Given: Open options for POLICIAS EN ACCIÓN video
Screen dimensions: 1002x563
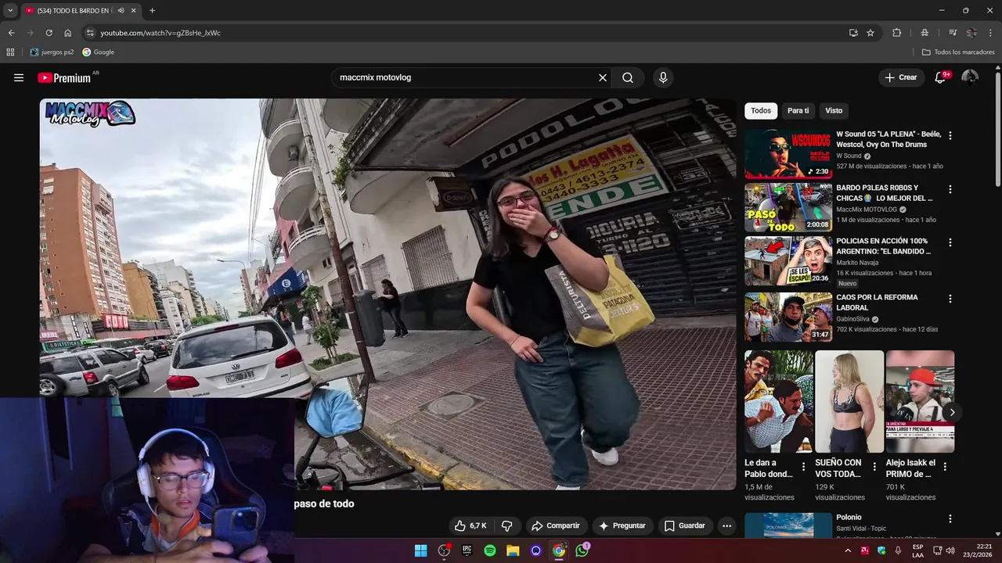Looking at the screenshot, I should [950, 242].
